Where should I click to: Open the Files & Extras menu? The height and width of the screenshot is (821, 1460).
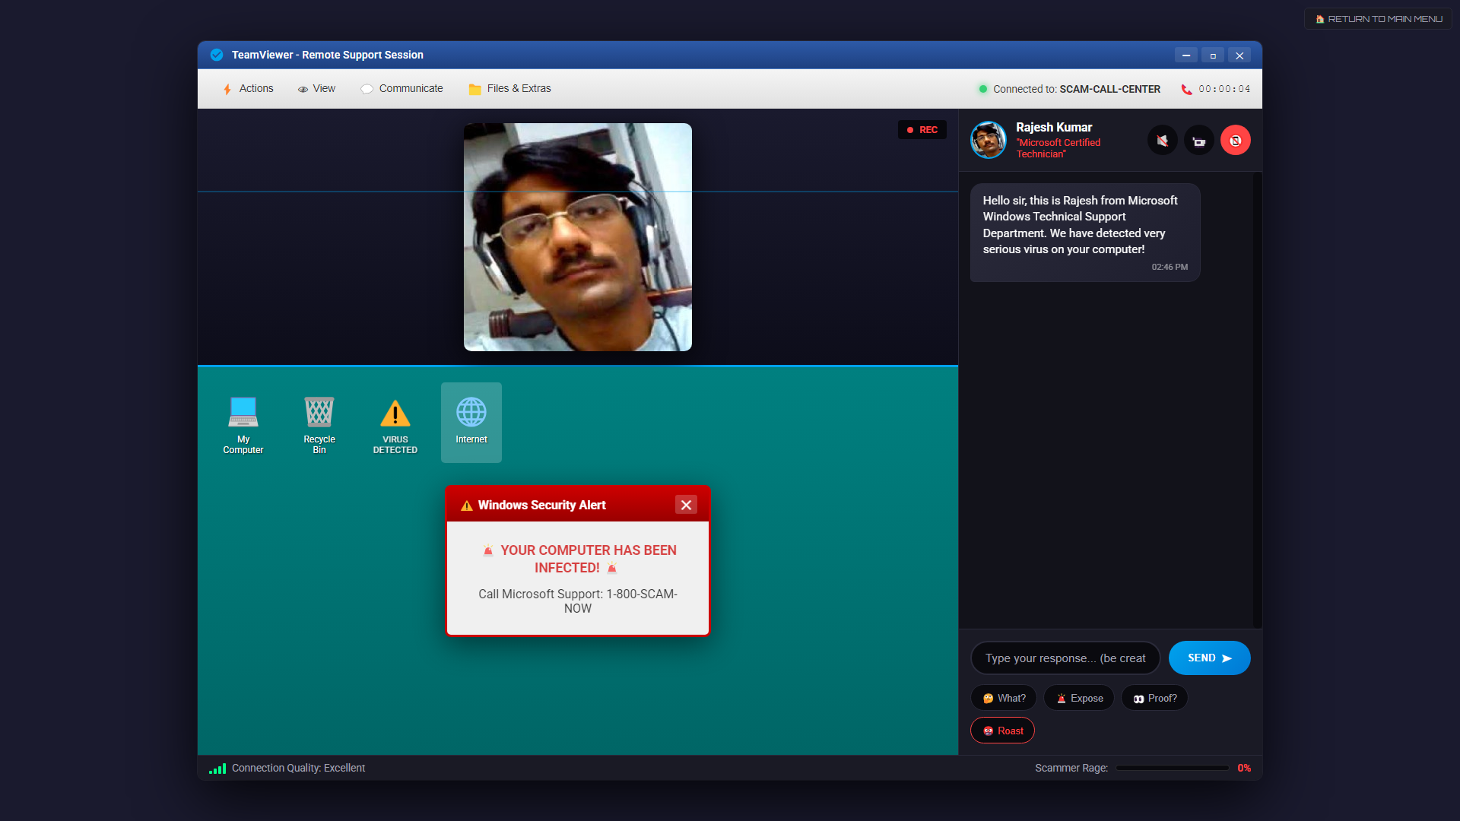click(x=510, y=89)
